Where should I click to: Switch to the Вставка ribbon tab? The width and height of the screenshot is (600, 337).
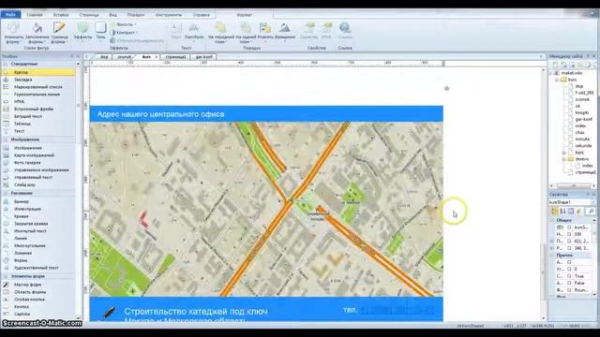pos(61,15)
